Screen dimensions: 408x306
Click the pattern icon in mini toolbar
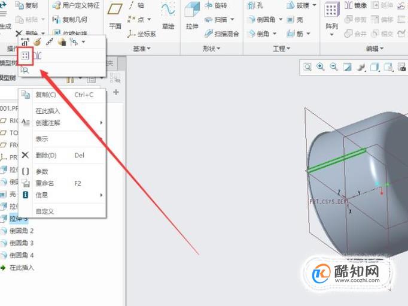(x=25, y=56)
